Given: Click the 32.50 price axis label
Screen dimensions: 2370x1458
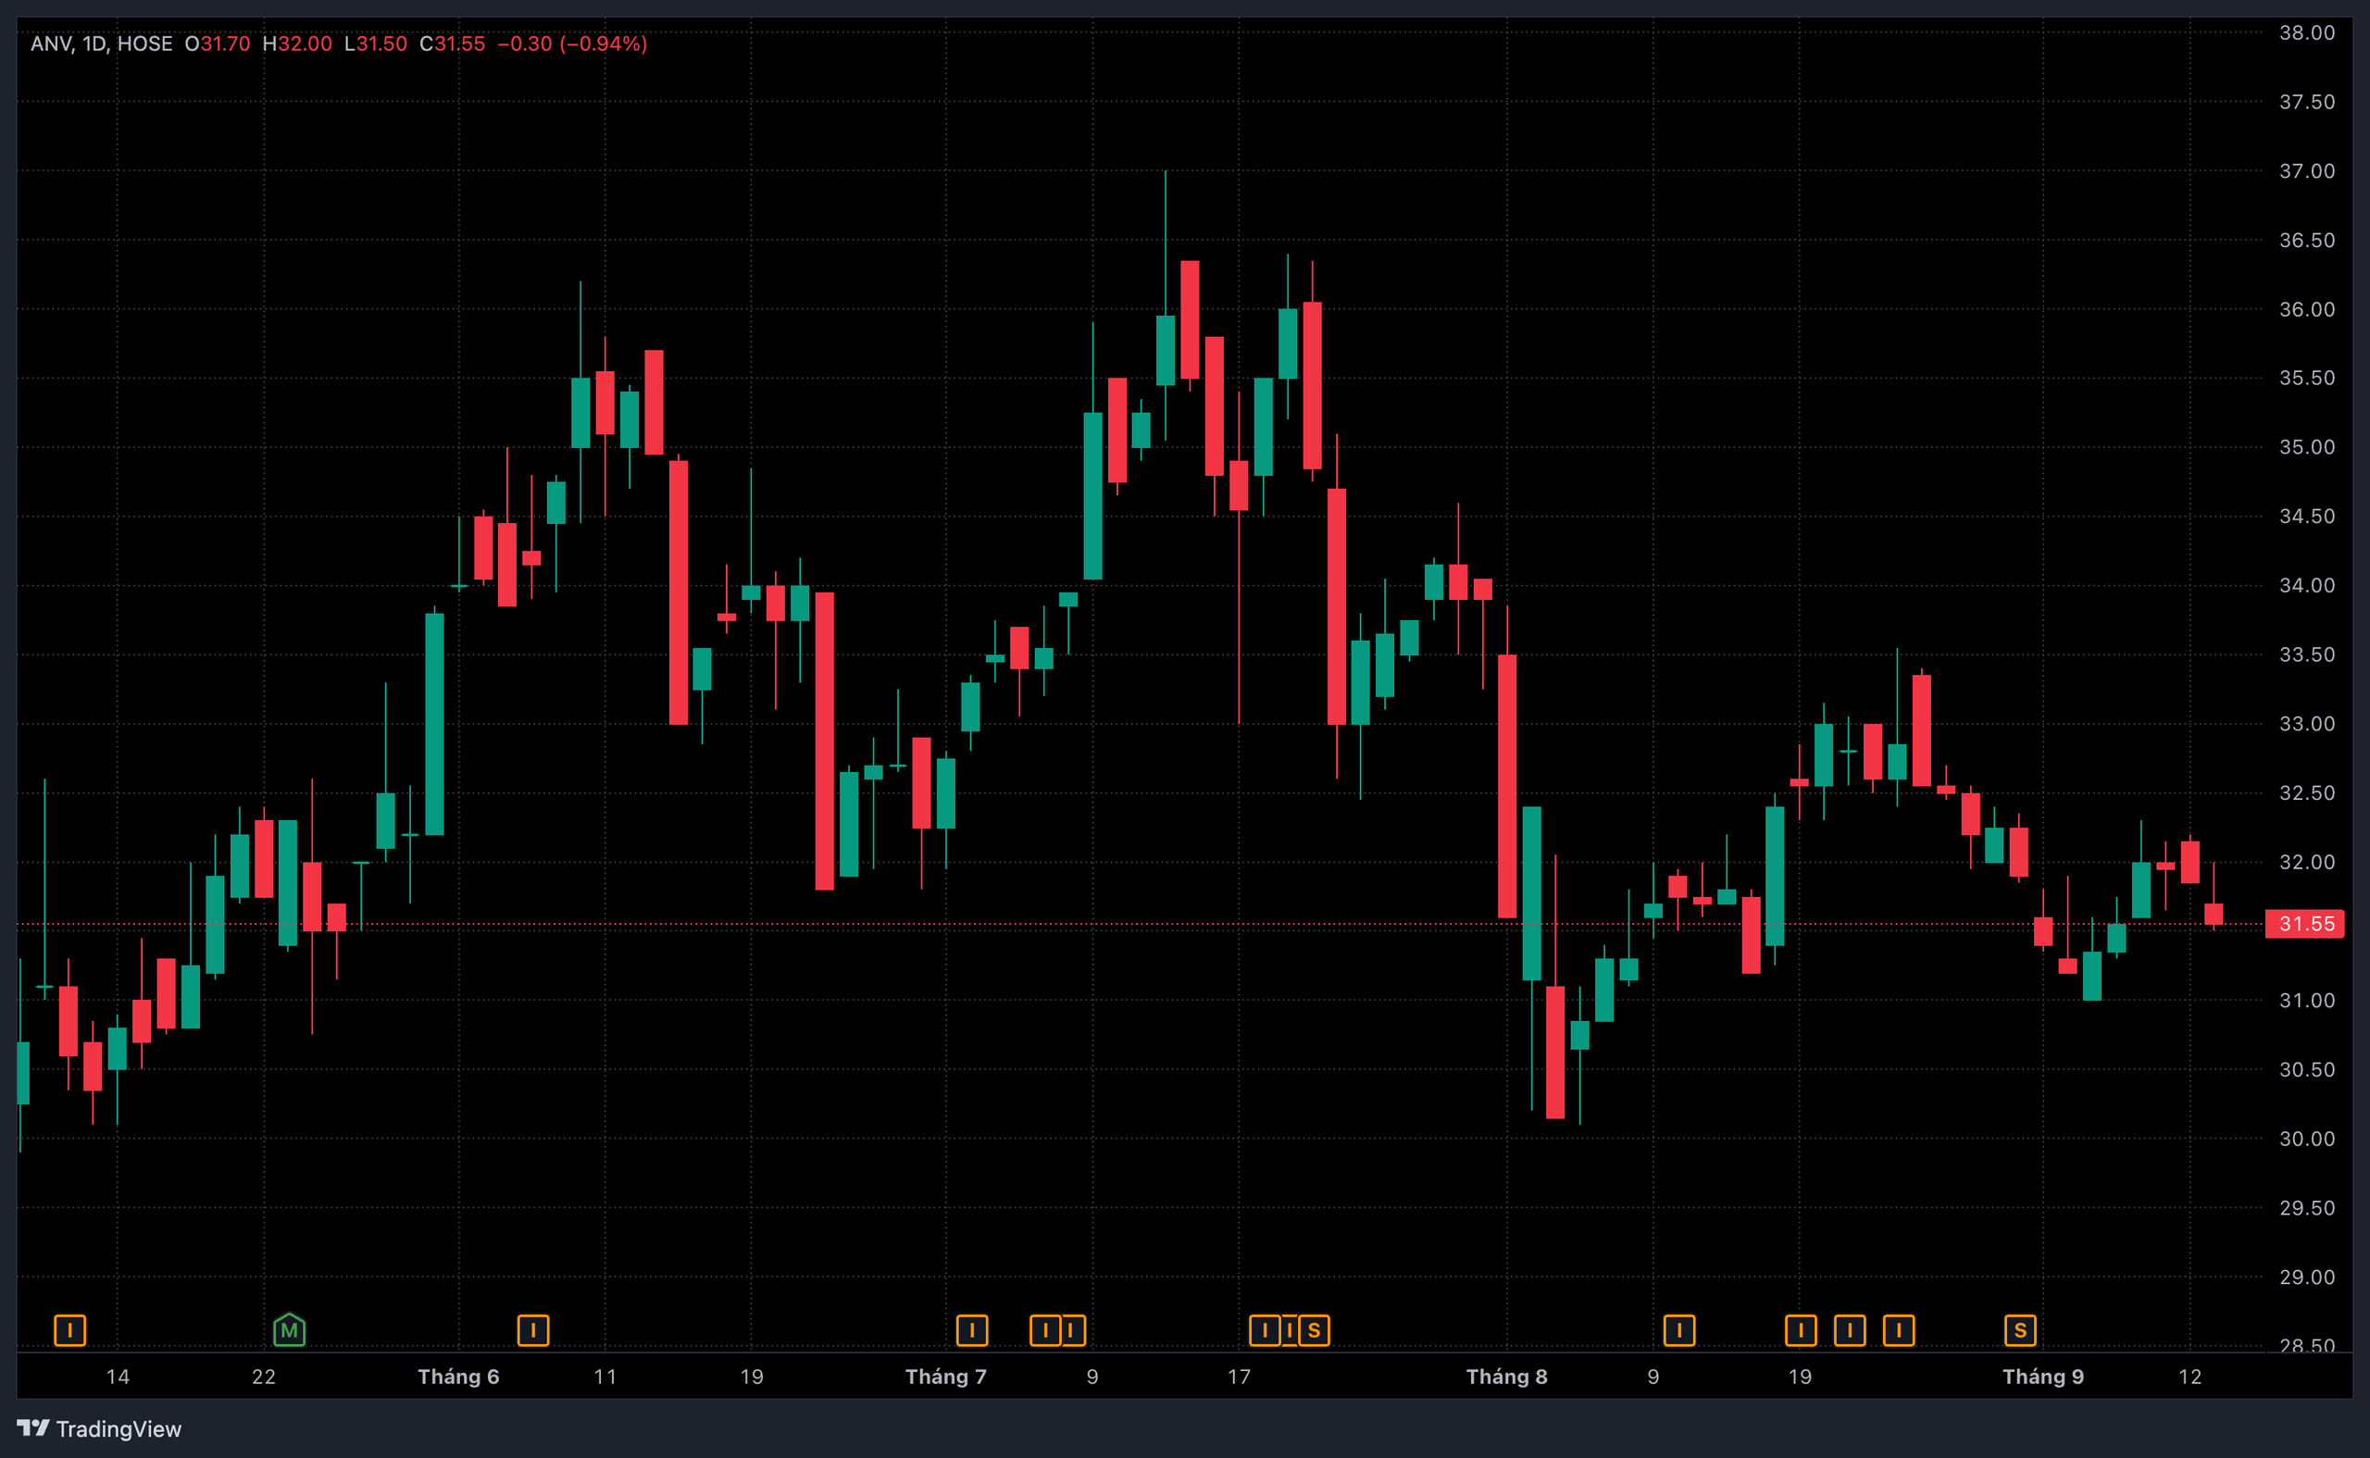Looking at the screenshot, I should pyautogui.click(x=2307, y=792).
